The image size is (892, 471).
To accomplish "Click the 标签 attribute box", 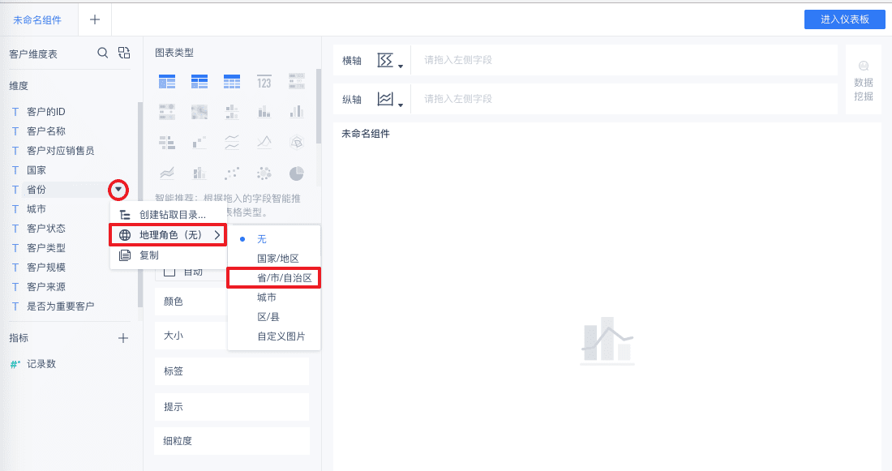I will (x=232, y=371).
